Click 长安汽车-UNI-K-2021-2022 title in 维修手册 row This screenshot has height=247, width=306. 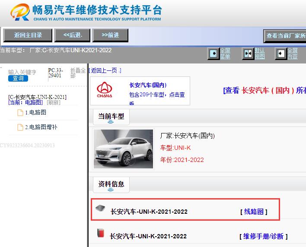point(148,236)
